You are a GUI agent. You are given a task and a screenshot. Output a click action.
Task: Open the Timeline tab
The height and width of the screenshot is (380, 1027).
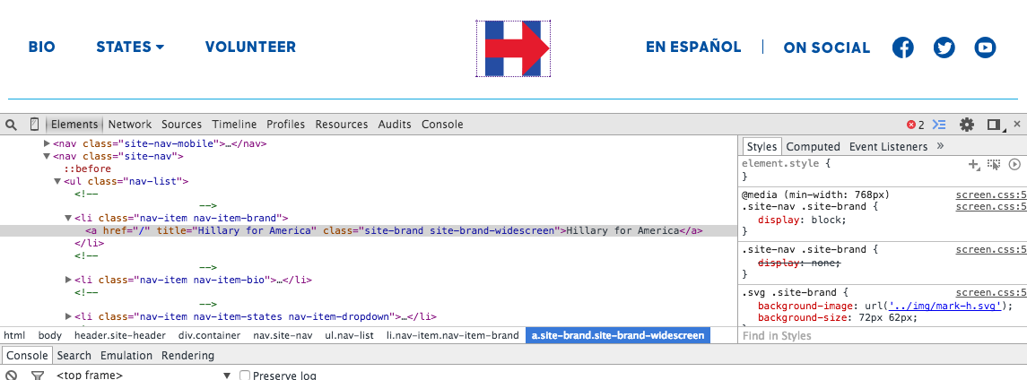[234, 125]
